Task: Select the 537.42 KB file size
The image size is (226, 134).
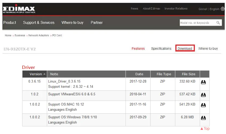Action: click(x=187, y=94)
